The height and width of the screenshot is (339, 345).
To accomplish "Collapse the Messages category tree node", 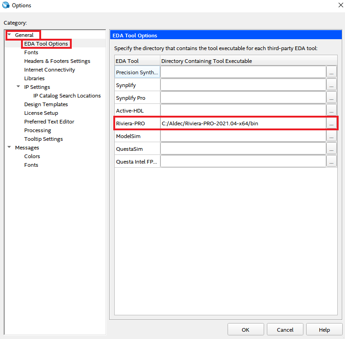I will point(9,147).
